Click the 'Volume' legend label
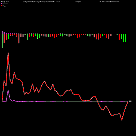The width and height of the screenshot is (136, 136). (x=5, y=4)
